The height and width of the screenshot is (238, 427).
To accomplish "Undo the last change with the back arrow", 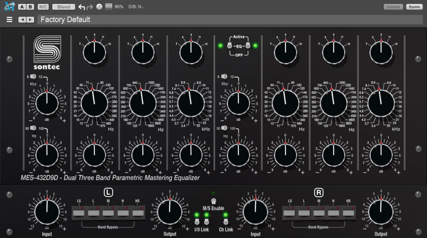I will (81, 7).
